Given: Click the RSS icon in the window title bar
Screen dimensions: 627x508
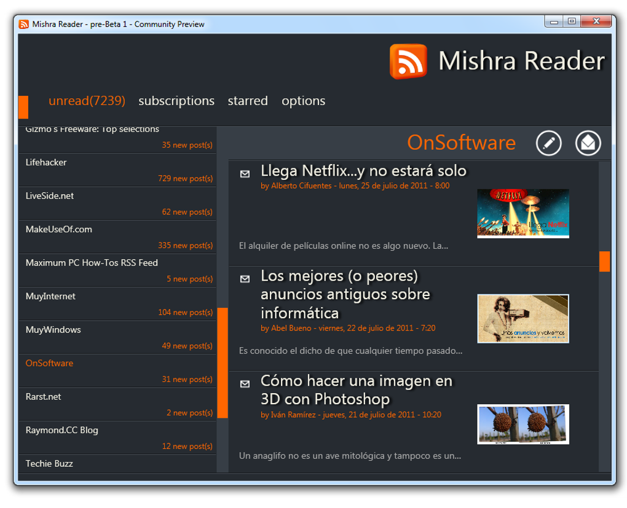Looking at the screenshot, I should [23, 25].
